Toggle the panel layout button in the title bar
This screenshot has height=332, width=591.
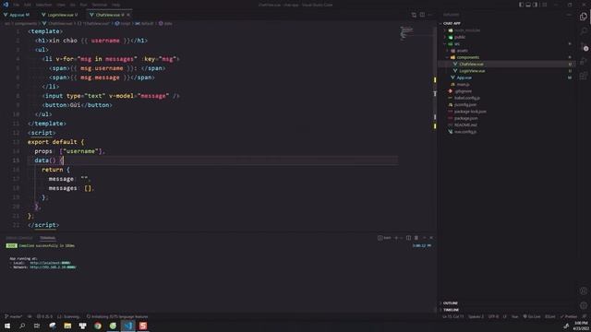[528, 5]
